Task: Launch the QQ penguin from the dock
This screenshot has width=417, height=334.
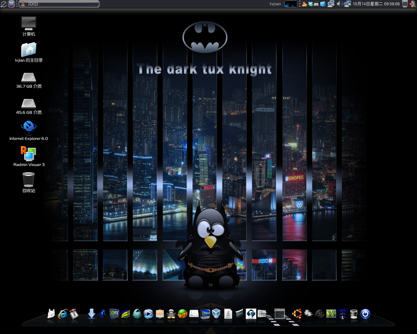Action: [171, 314]
